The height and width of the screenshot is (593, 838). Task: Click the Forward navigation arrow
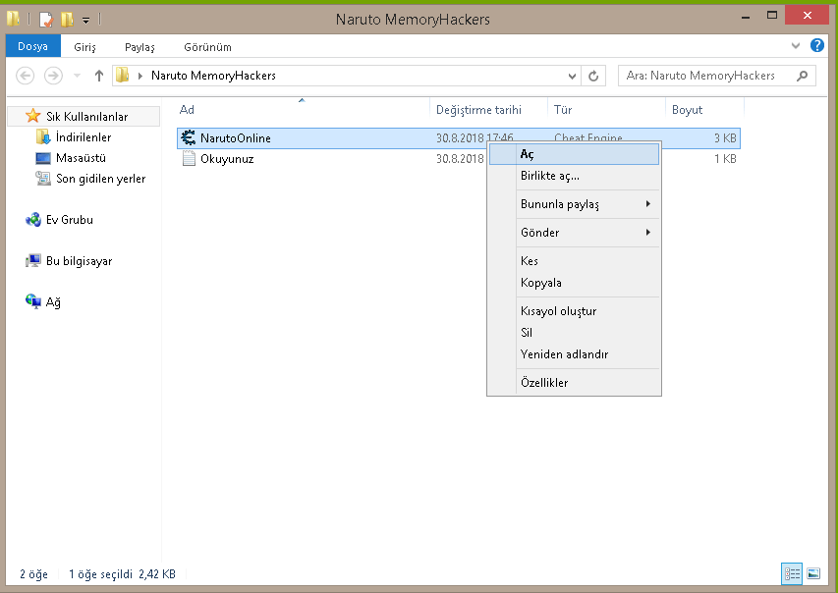click(53, 76)
